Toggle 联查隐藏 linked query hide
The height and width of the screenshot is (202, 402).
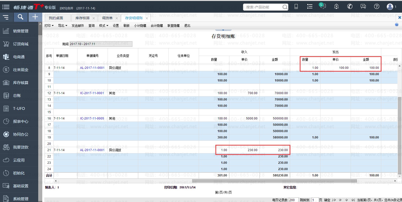[x=173, y=26]
